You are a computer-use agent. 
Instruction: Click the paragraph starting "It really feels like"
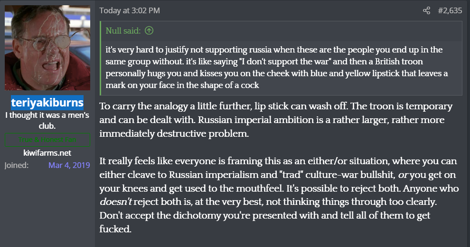pos(275,188)
